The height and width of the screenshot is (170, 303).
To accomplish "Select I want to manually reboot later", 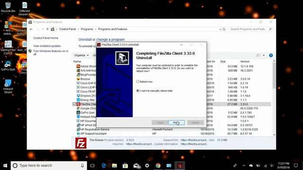I will (x=138, y=91).
